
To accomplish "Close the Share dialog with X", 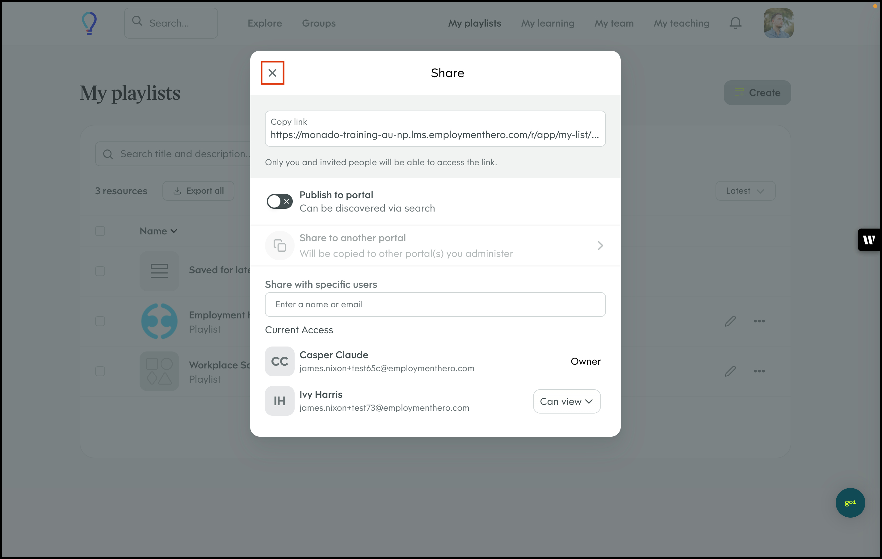I will pyautogui.click(x=272, y=73).
